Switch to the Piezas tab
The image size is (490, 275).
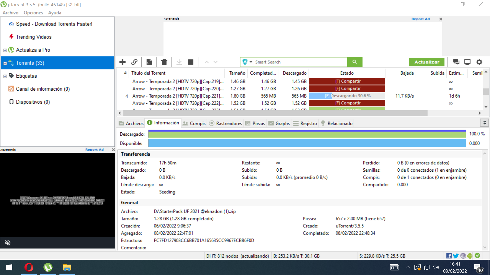click(x=255, y=123)
